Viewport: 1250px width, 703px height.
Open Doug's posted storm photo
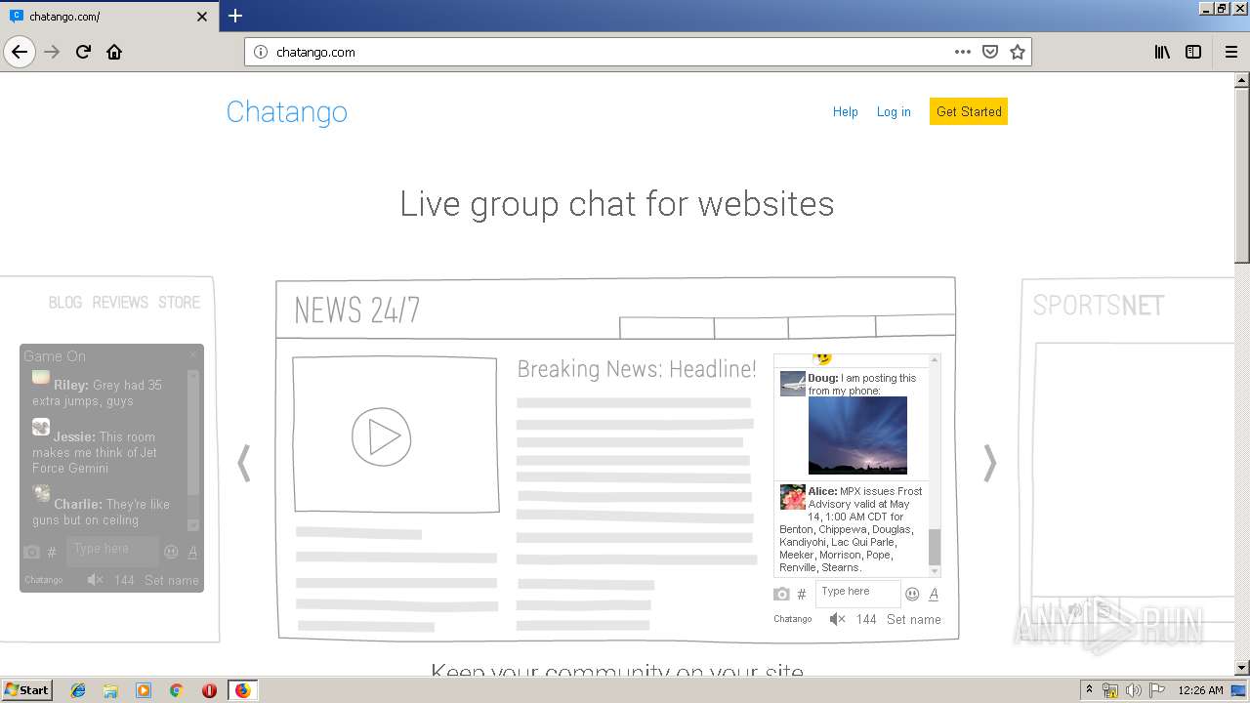[x=857, y=435]
